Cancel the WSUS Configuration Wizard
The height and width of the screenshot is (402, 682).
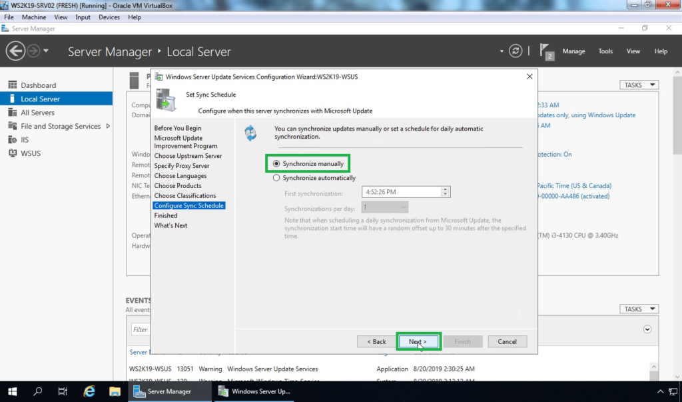tap(507, 341)
